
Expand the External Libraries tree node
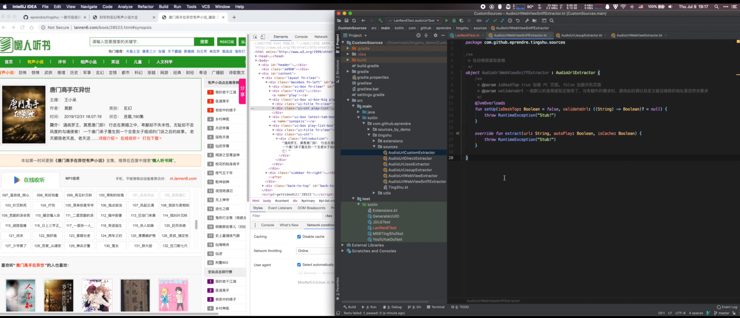(x=343, y=245)
